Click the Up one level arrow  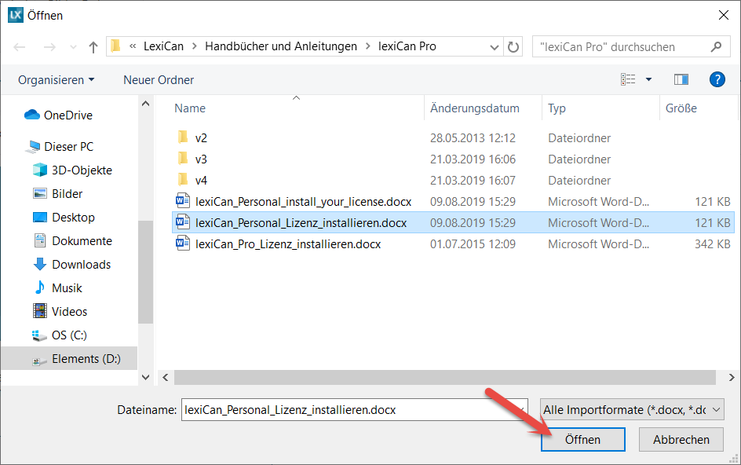point(93,47)
